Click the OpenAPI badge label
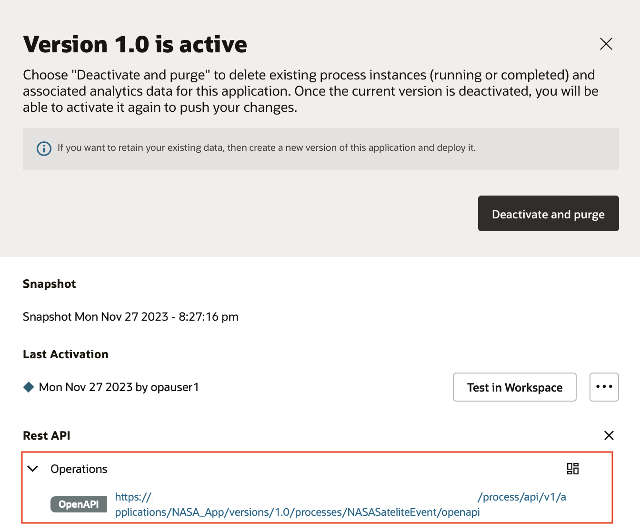Viewport: 640px width, 531px height. click(x=79, y=504)
